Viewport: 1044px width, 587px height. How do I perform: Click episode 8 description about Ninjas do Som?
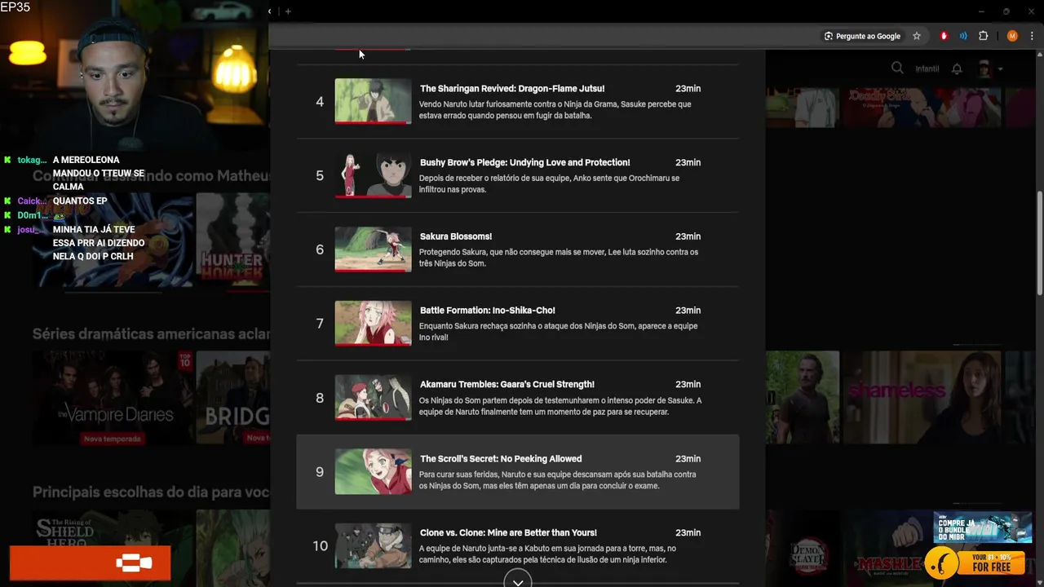(x=560, y=406)
